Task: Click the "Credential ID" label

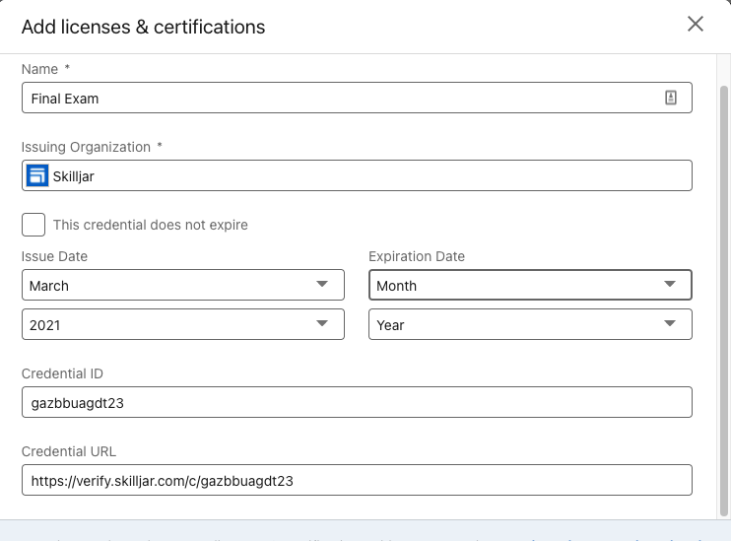Action: (62, 373)
